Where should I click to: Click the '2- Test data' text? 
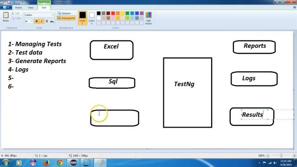click(25, 52)
